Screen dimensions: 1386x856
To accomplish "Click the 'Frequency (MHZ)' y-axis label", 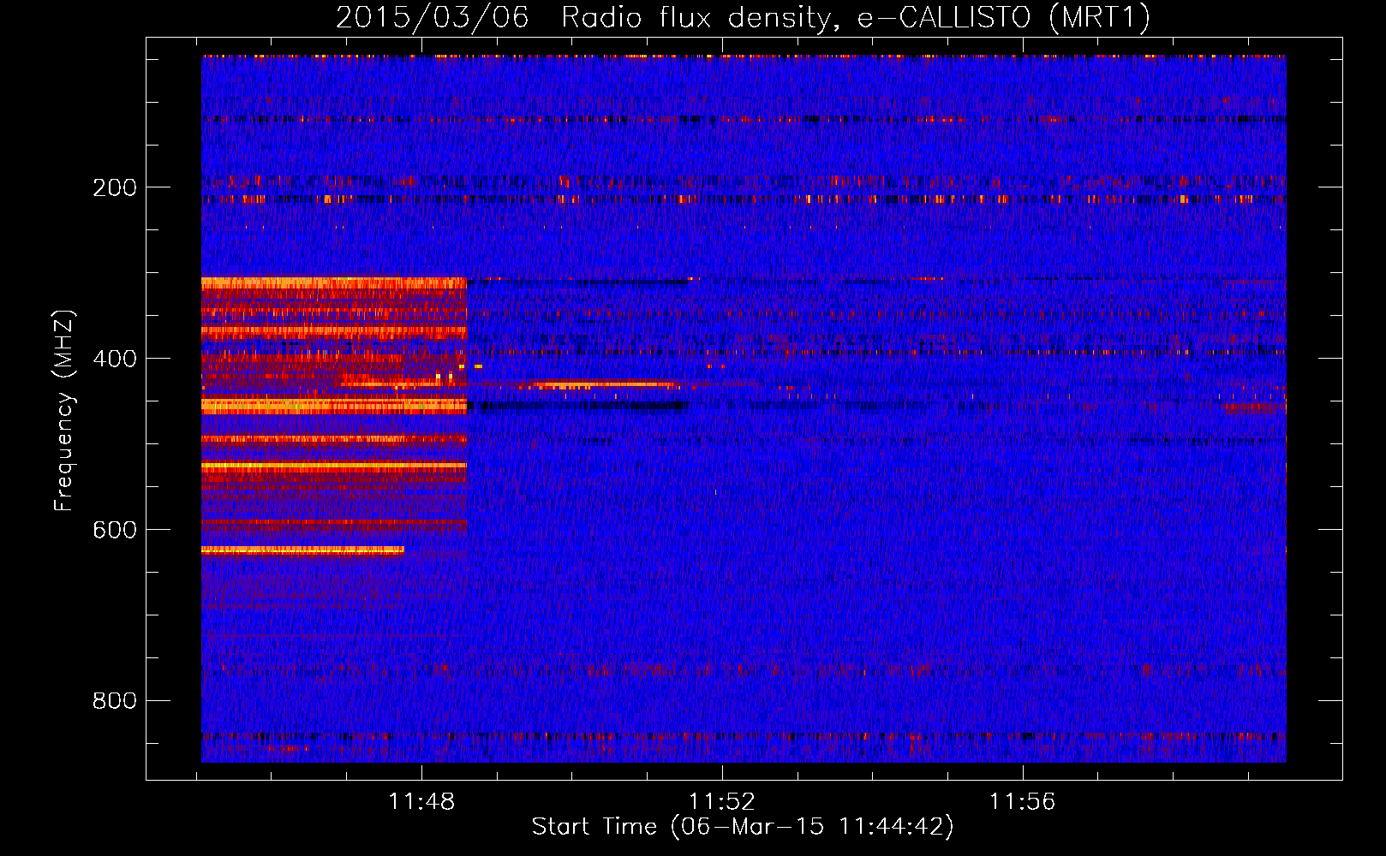I will 63,410.
